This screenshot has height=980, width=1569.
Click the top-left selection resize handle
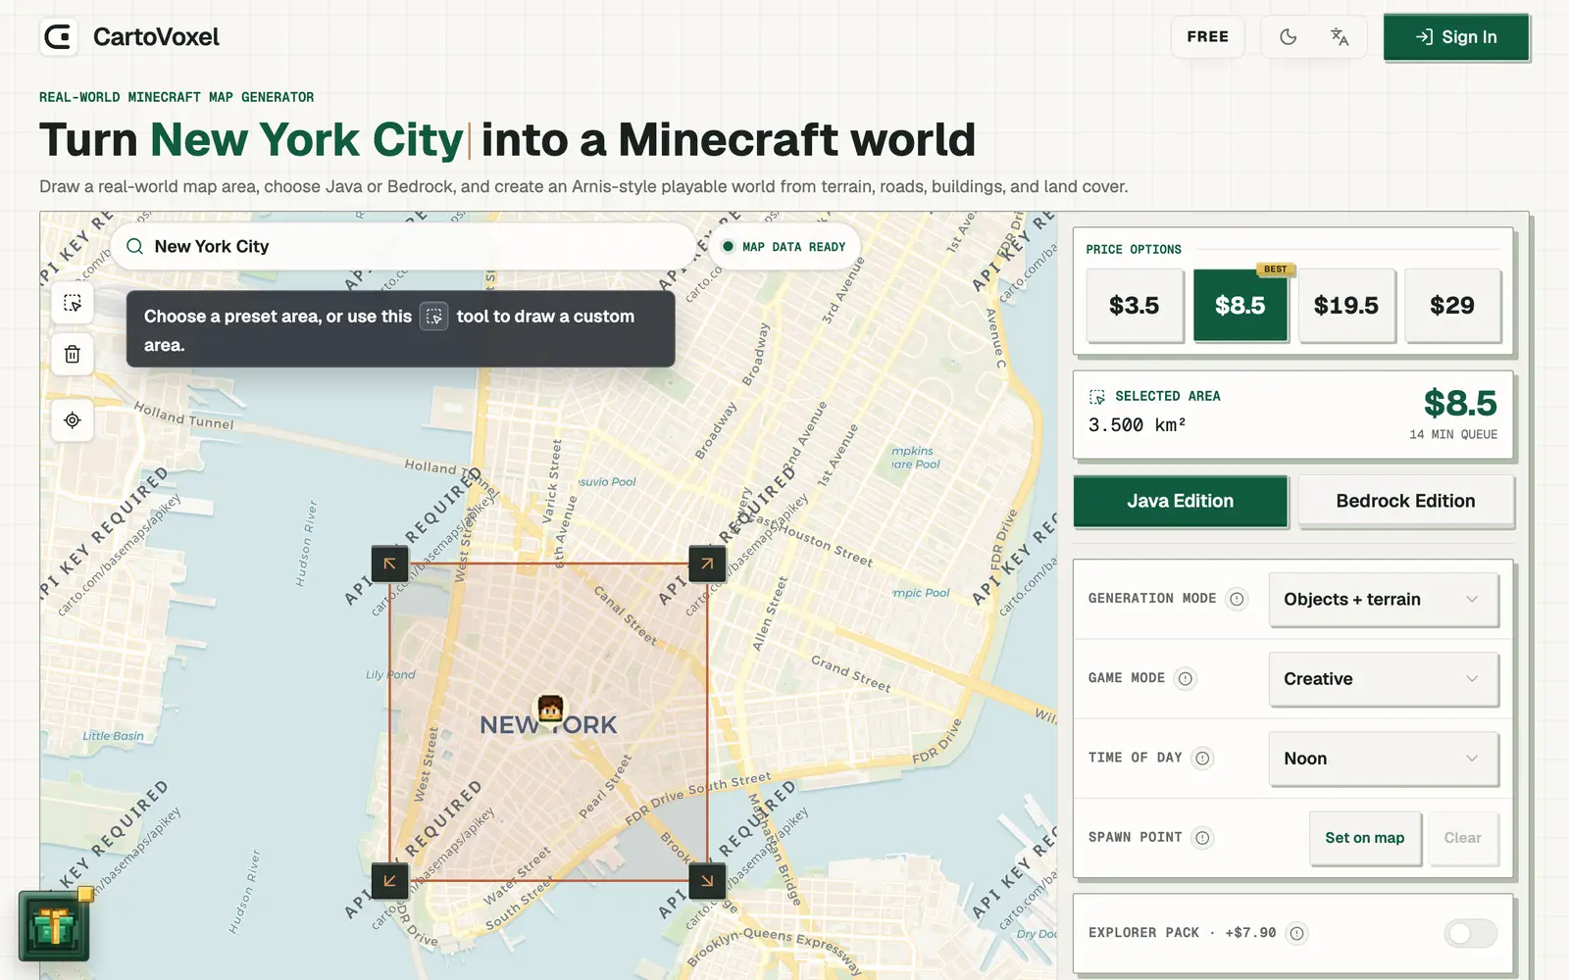click(389, 563)
